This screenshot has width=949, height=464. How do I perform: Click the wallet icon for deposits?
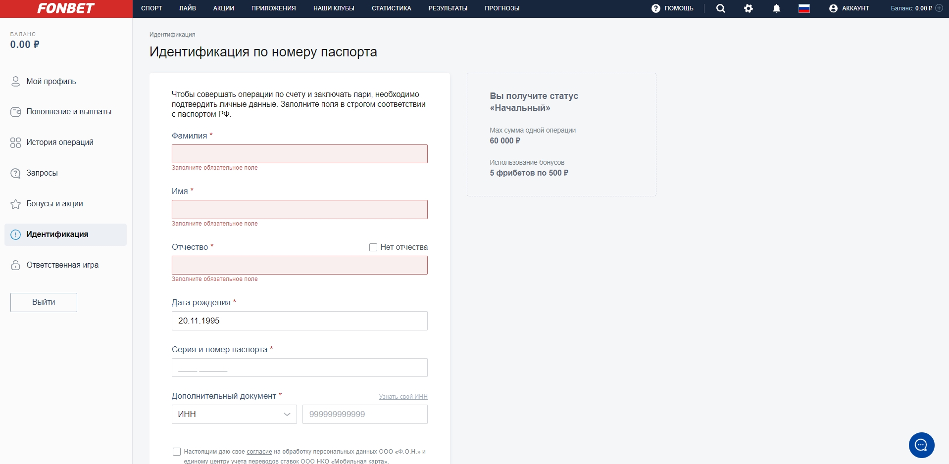click(15, 112)
